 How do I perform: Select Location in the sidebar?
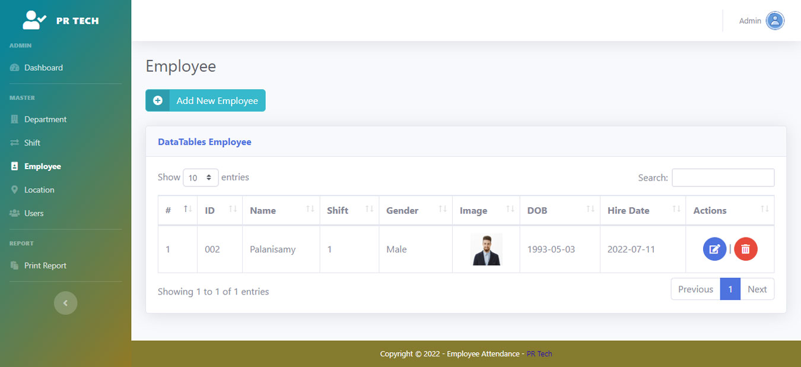[39, 190]
